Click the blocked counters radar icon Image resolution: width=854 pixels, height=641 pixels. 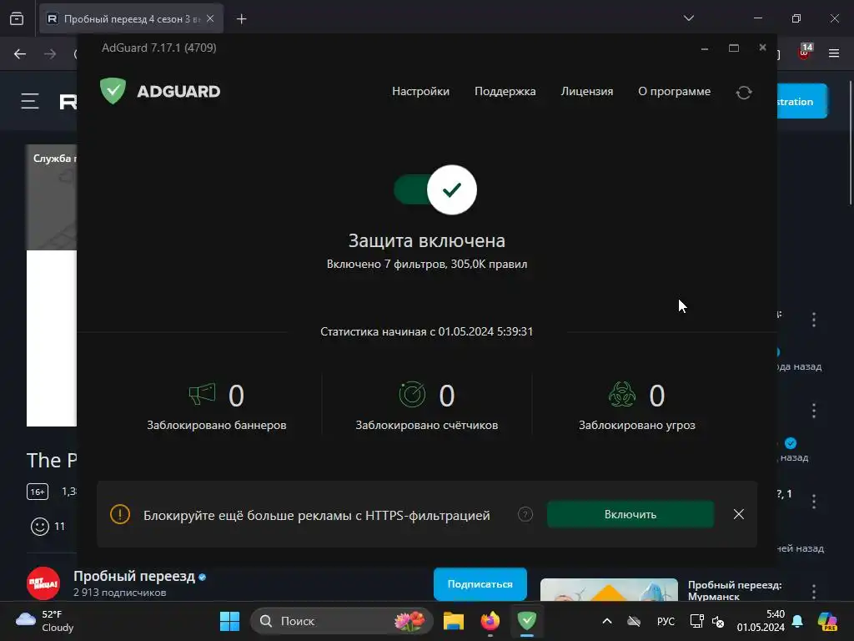[412, 394]
